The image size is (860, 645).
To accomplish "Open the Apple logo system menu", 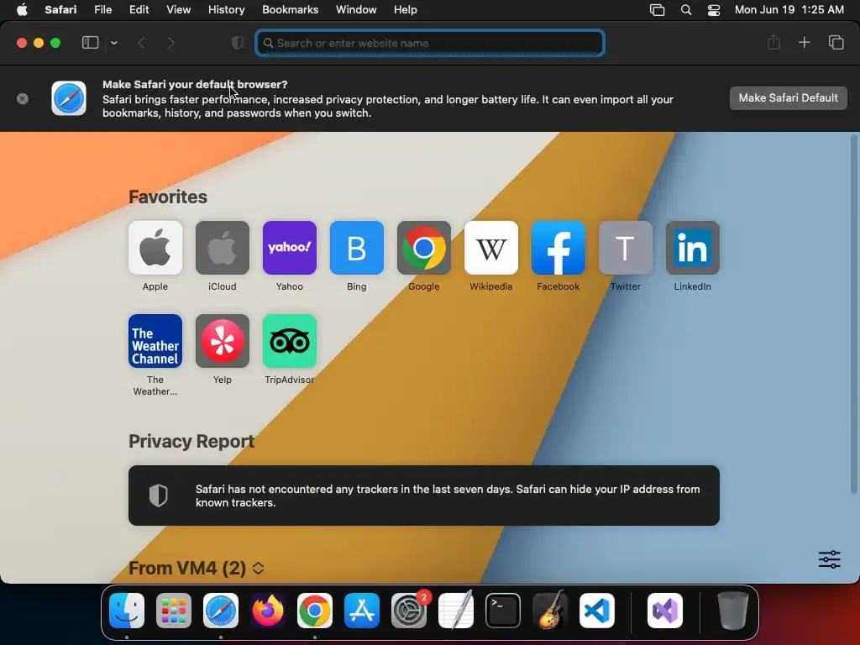I will point(22,10).
